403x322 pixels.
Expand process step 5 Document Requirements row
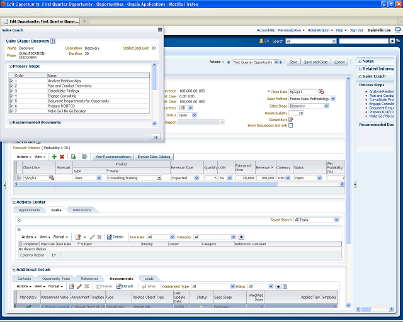coord(11,101)
